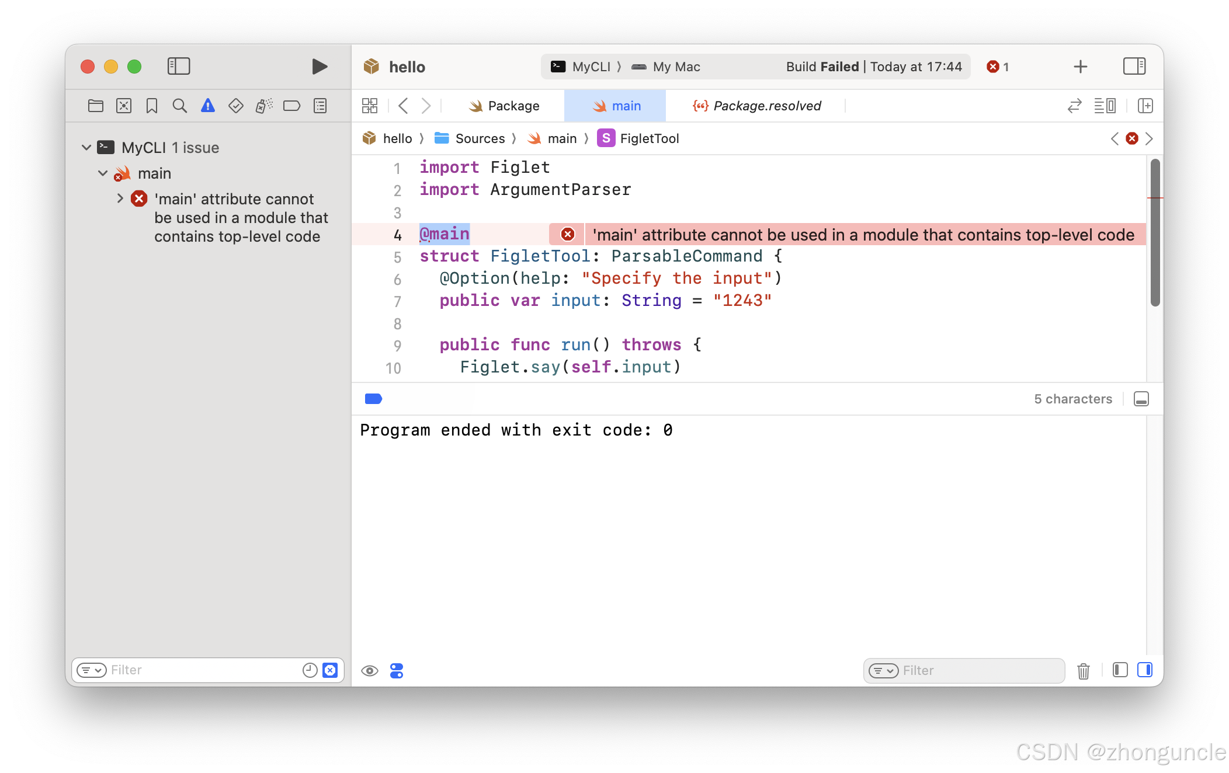Open the console filter options dropdown
Screen dimensions: 1229x773
point(884,671)
